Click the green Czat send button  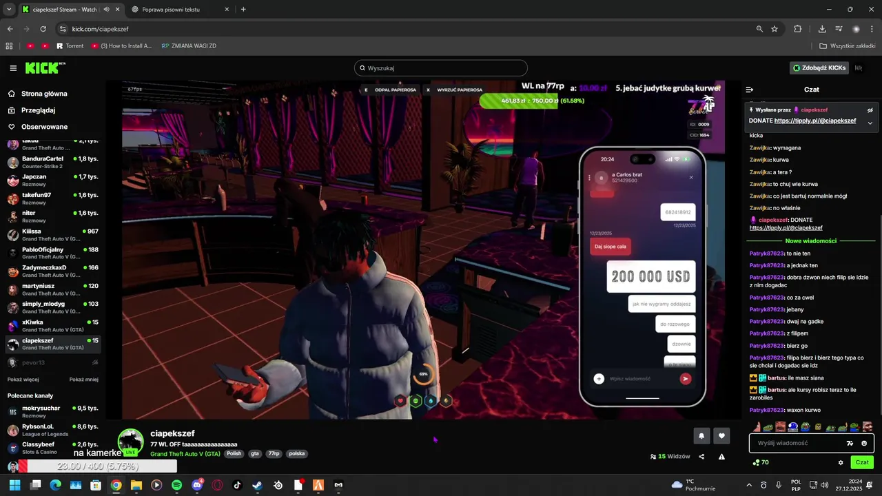click(862, 462)
